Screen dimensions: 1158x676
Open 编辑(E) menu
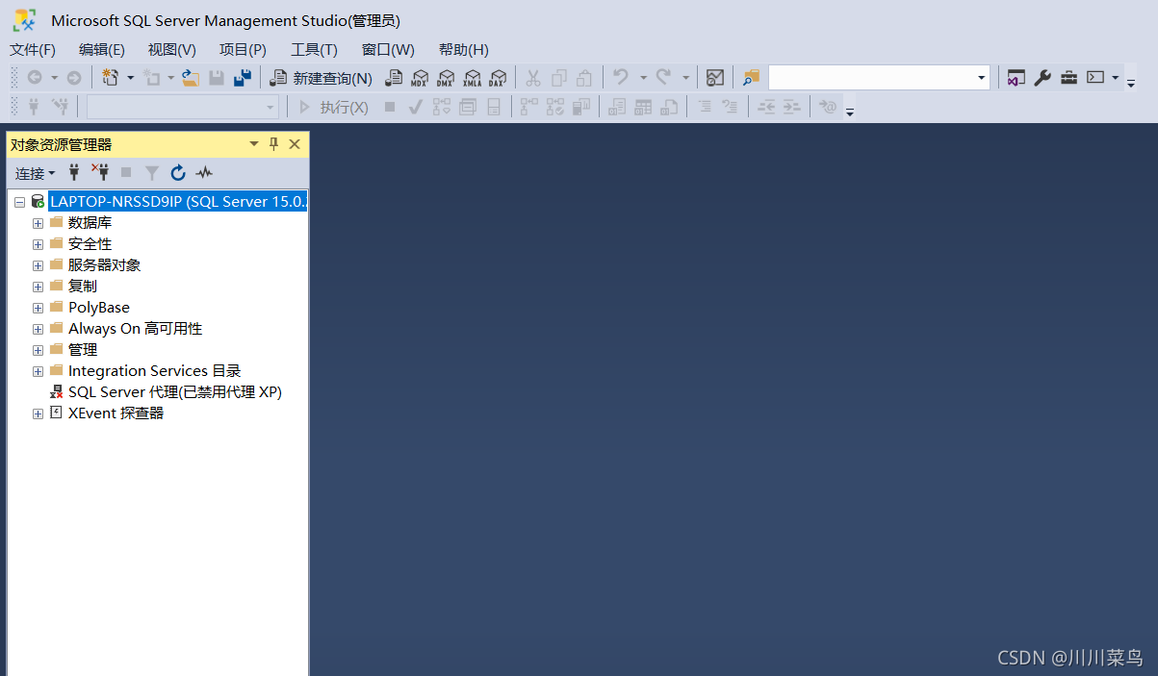[102, 50]
